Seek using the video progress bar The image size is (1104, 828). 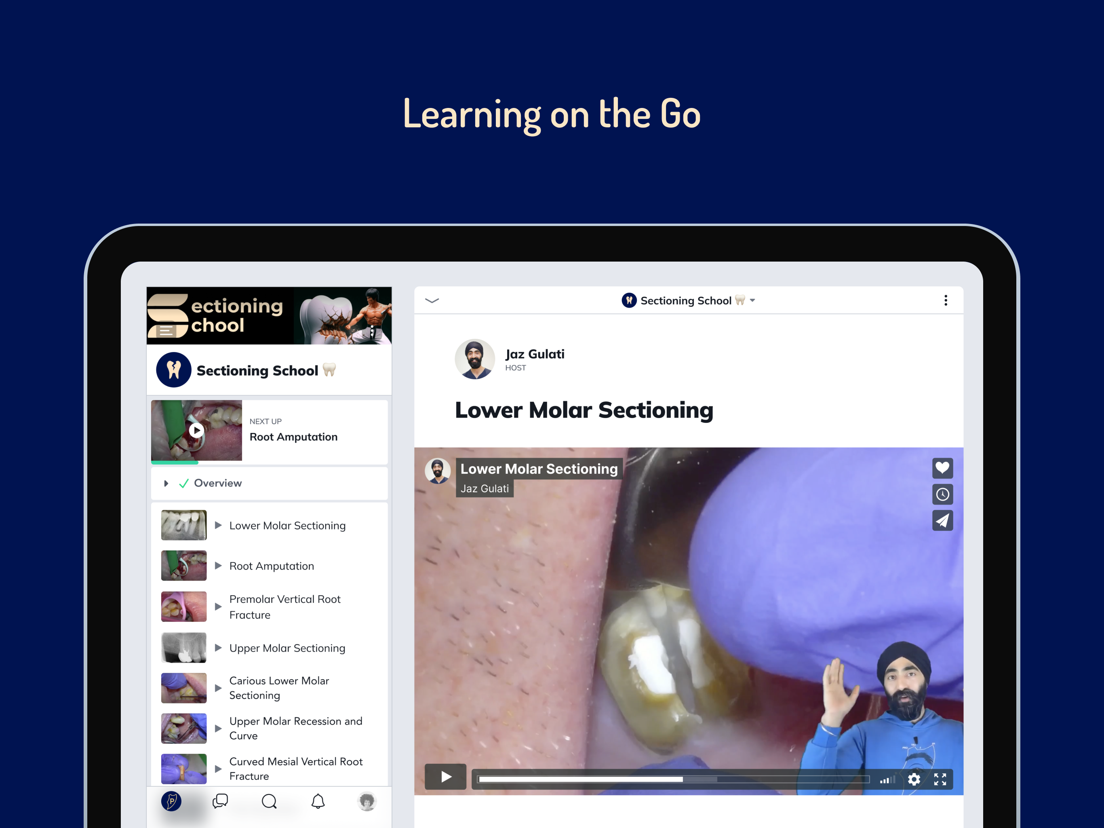pos(674,779)
